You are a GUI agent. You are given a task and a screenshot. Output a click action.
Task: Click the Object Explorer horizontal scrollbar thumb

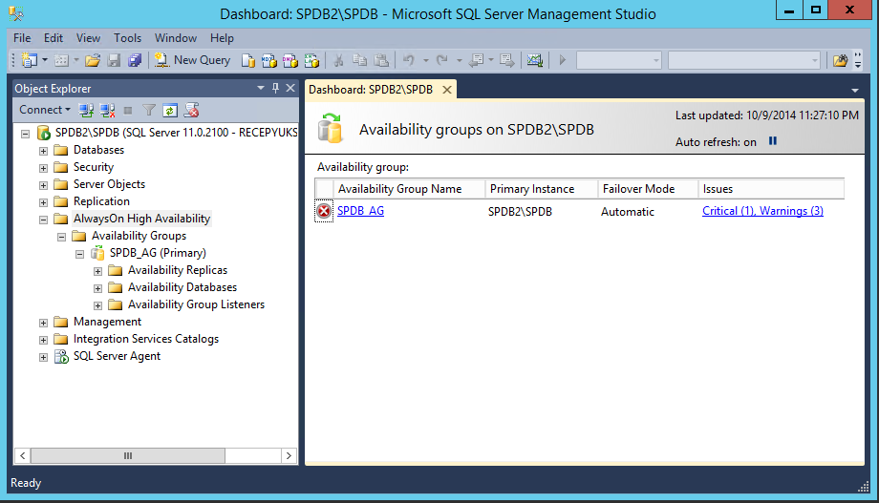[x=128, y=455]
